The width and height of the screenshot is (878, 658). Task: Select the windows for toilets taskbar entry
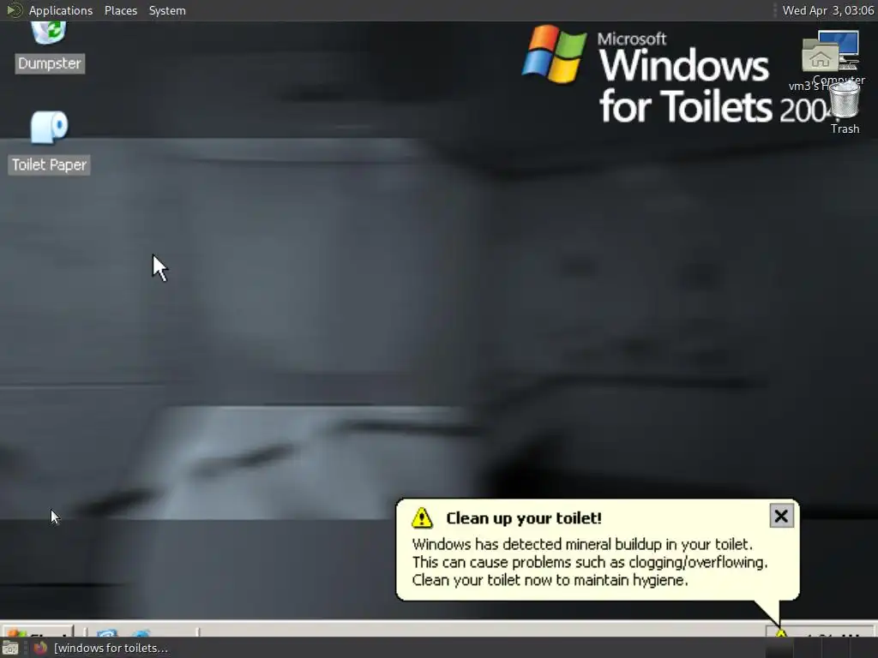(x=101, y=648)
